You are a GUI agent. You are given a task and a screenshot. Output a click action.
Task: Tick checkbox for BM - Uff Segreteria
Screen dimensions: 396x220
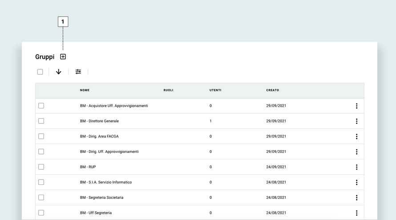41,213
